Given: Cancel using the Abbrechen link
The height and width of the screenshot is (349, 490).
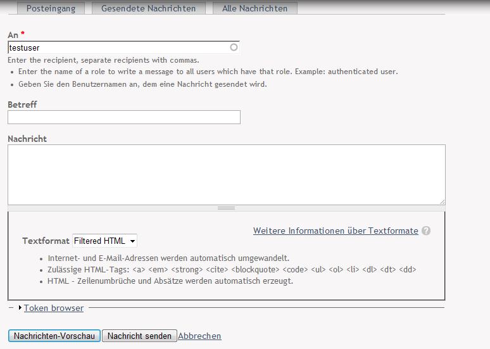Looking at the screenshot, I should click(200, 336).
